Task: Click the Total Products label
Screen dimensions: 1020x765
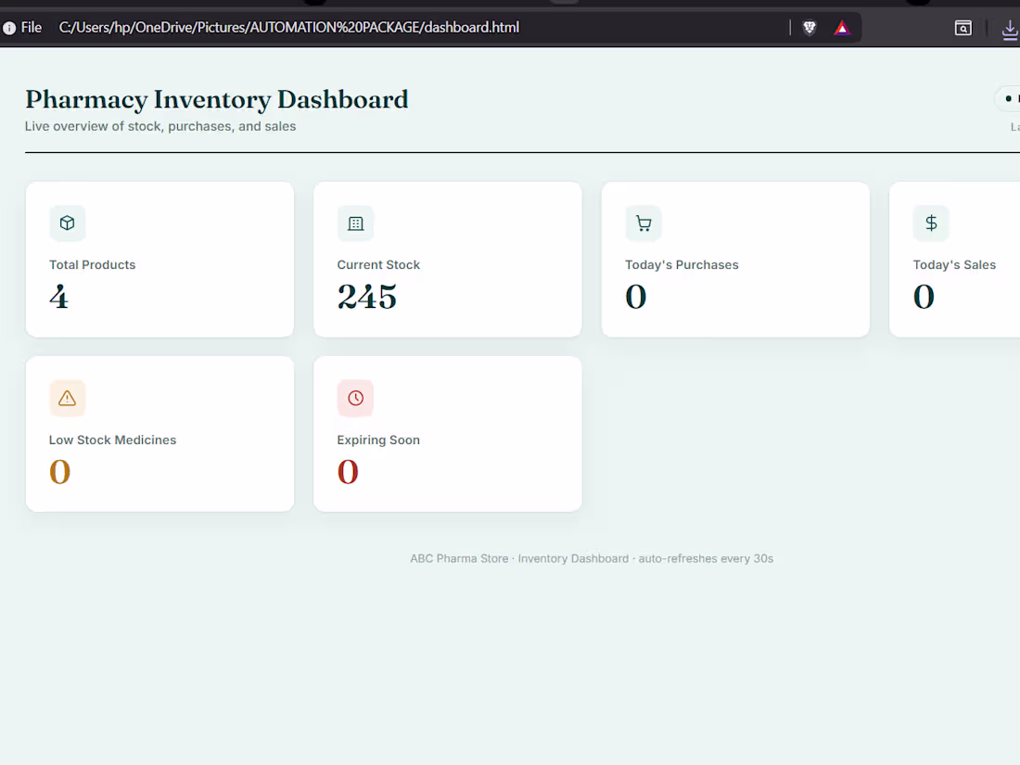Action: coord(93,265)
